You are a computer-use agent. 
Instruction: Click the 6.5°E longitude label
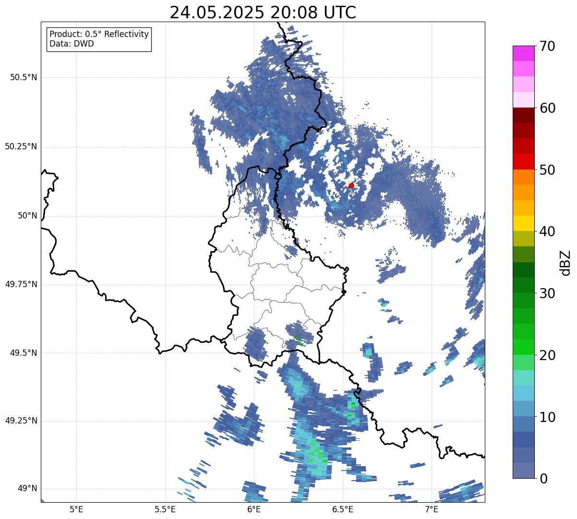[x=343, y=509]
